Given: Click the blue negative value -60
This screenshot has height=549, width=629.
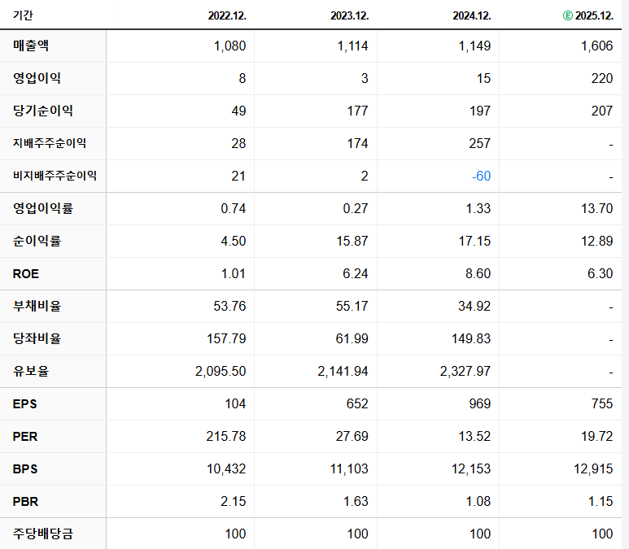Looking at the screenshot, I should coord(481,176).
